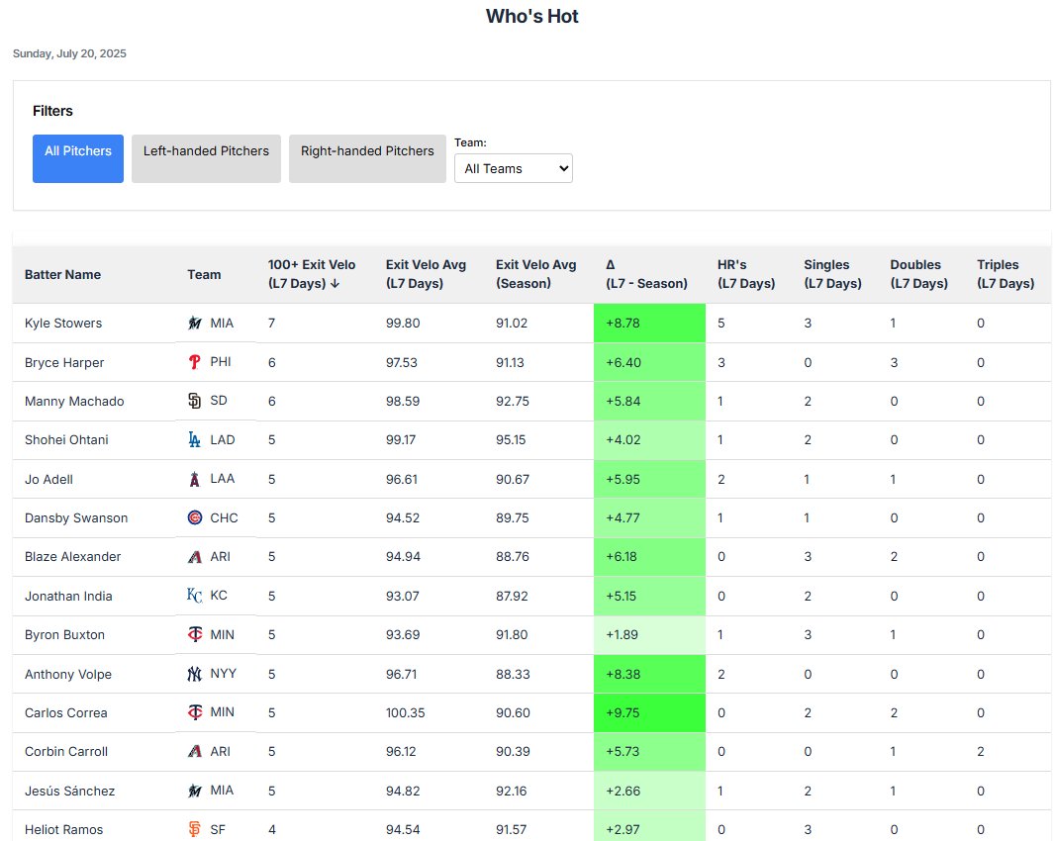Click the date Sunday, July 20, 2025
The height and width of the screenshot is (841, 1055).
[x=69, y=53]
